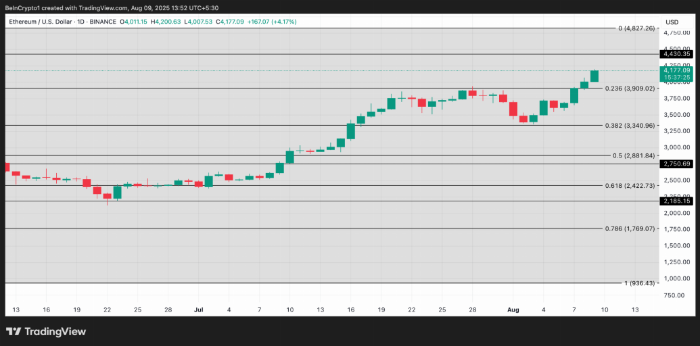Viewport: 700px width, 346px height.
Task: Click the Jul label on the time axis
Action: click(197, 309)
